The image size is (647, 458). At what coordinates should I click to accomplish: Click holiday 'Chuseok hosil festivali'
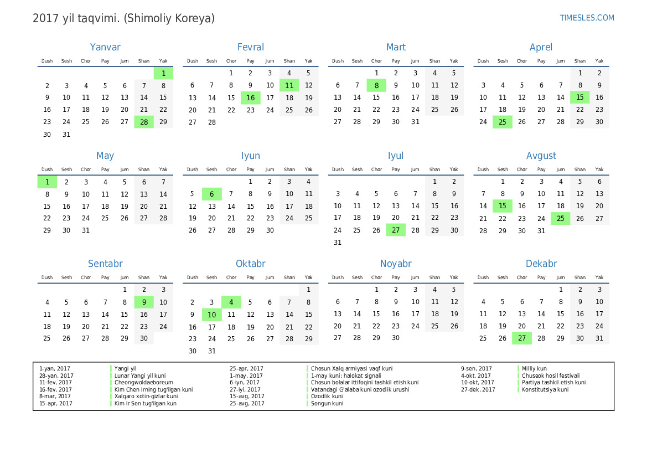(551, 376)
